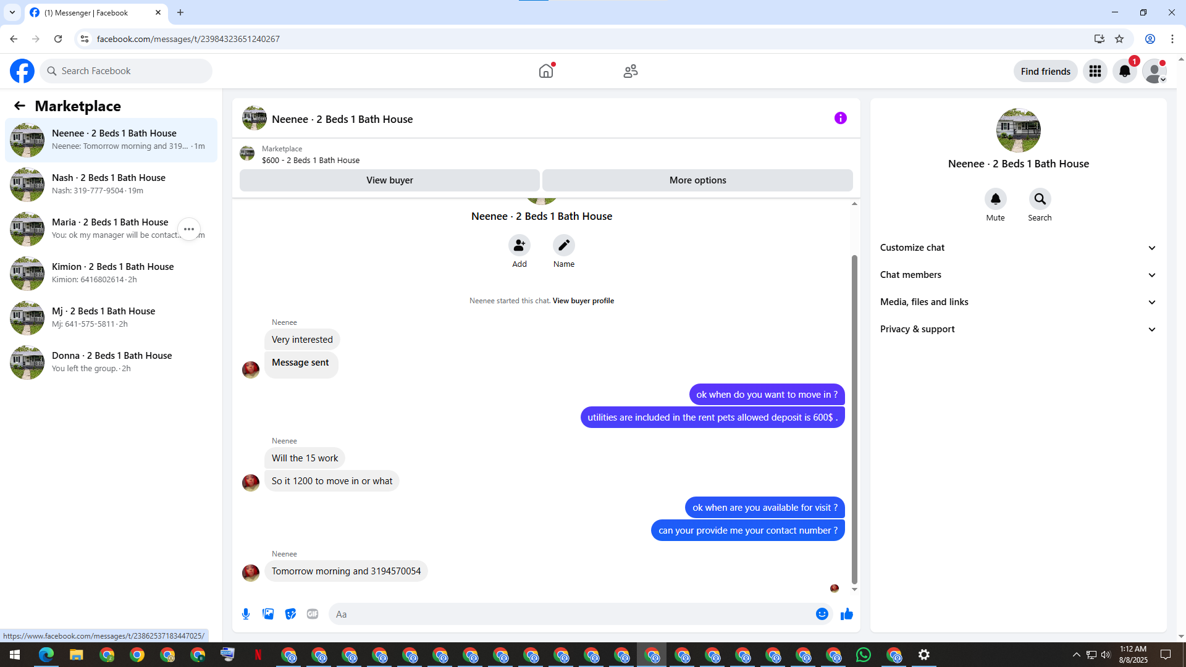Edit chat name with pencil icon
Image resolution: width=1186 pixels, height=667 pixels.
[563, 246]
